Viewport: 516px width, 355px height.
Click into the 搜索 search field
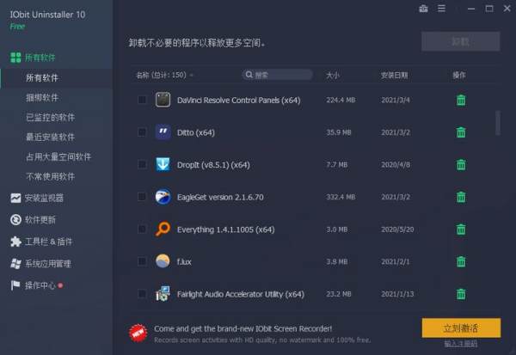(x=277, y=75)
